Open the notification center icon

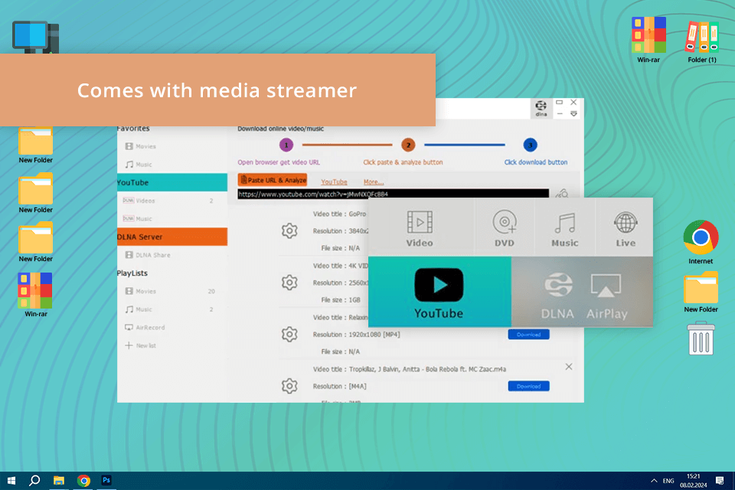[720, 481]
